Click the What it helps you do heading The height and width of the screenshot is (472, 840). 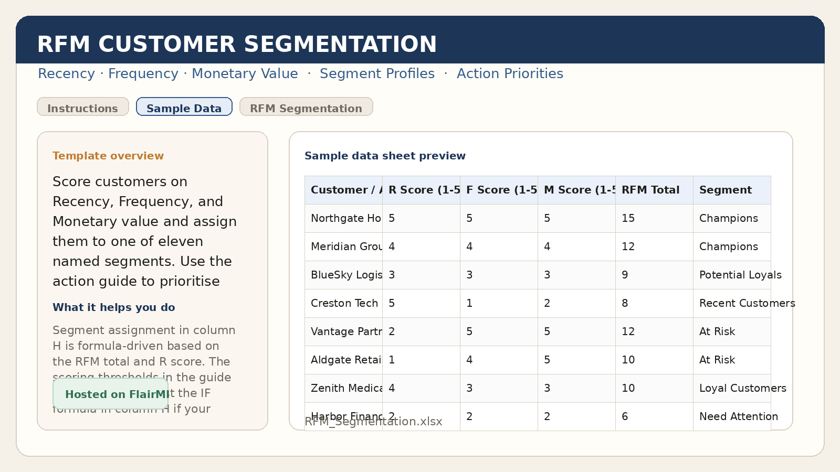click(113, 307)
